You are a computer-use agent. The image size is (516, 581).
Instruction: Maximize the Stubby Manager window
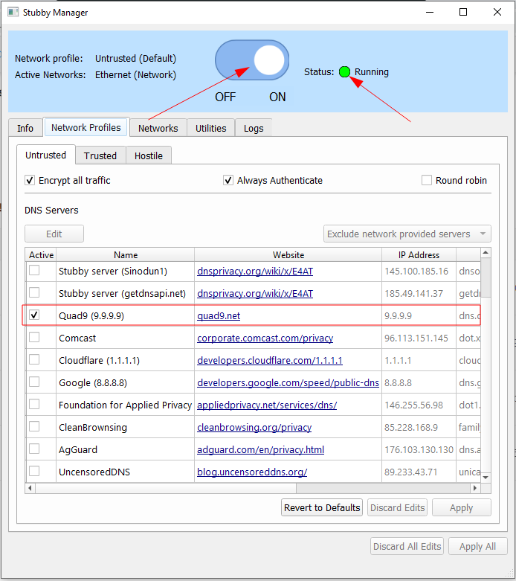pos(463,12)
